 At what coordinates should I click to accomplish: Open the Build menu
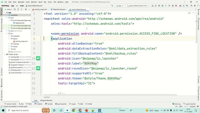(40, 2)
